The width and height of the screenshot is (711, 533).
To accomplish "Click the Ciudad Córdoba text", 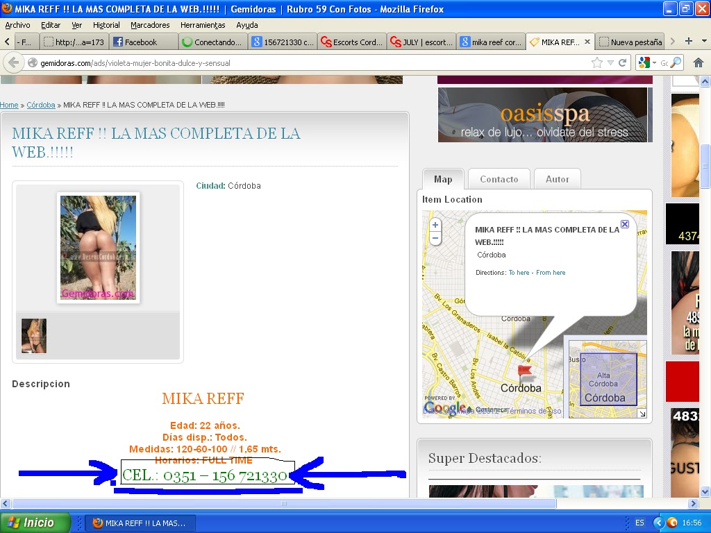I will pyautogui.click(x=228, y=186).
